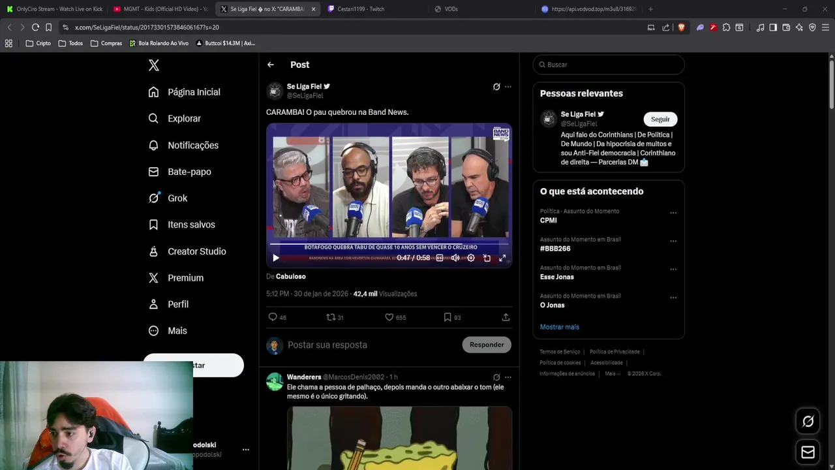
Task: Share the post via share icon
Action: (x=506, y=317)
